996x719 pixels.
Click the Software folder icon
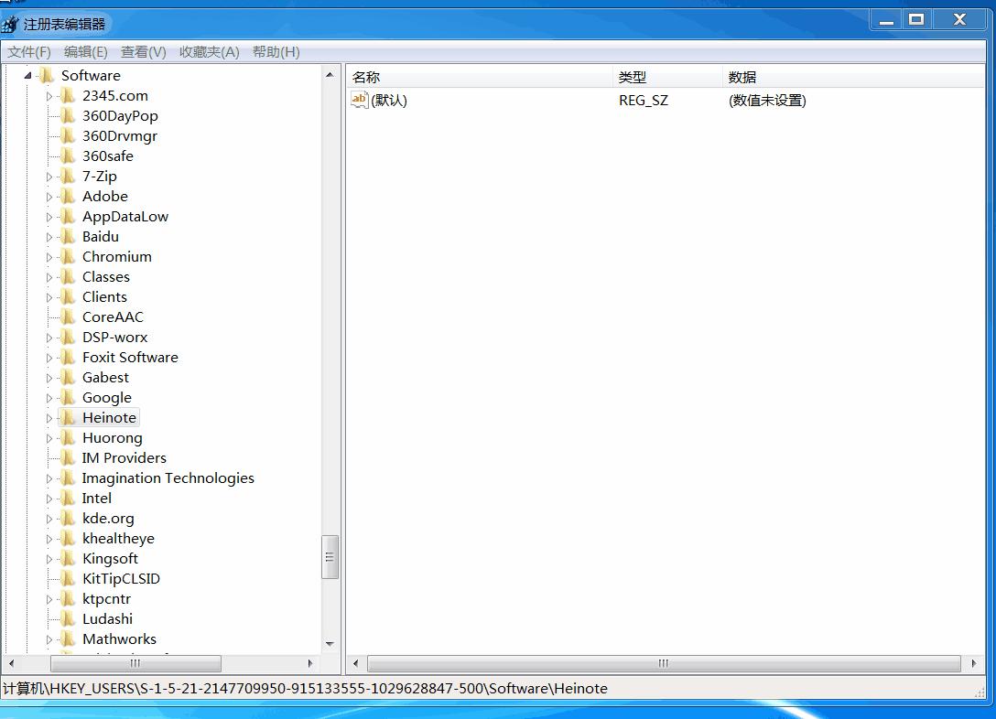click(47, 76)
